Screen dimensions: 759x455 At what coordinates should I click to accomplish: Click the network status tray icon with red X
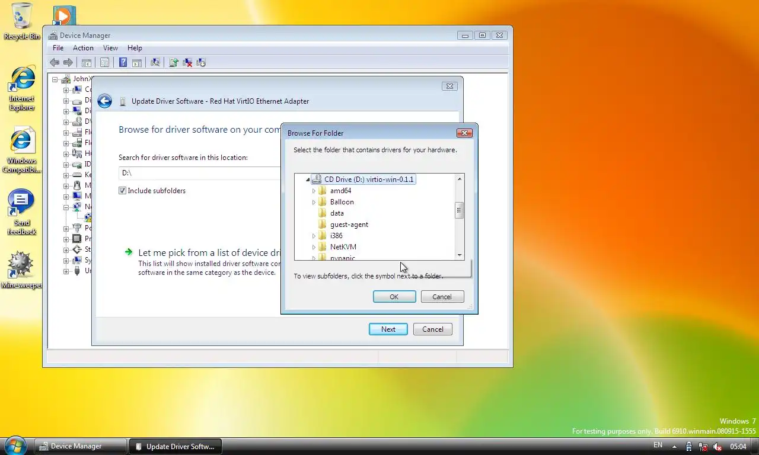(x=703, y=446)
